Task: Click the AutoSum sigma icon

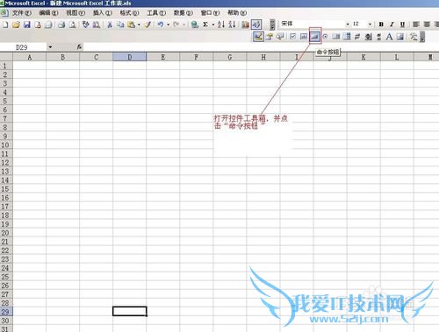Action: 205,25
